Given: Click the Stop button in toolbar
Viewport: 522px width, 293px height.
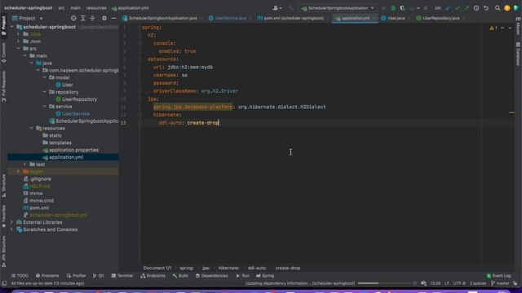Looking at the screenshot, I should click(426, 8).
